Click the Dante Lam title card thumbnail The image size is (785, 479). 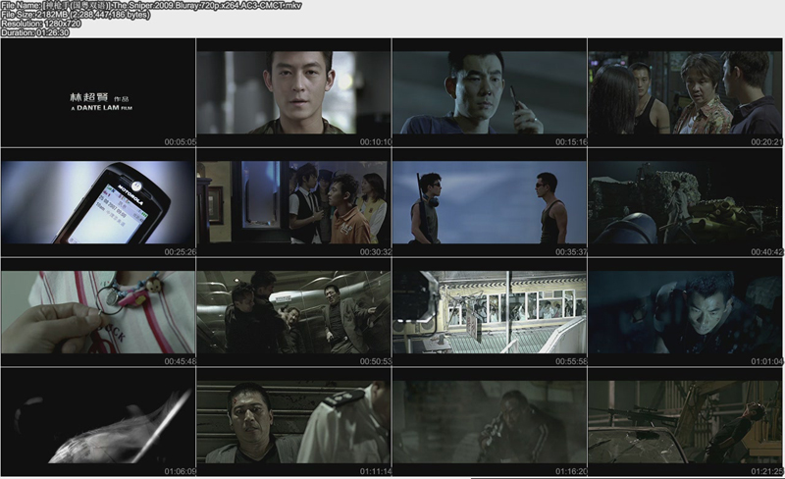click(98, 92)
